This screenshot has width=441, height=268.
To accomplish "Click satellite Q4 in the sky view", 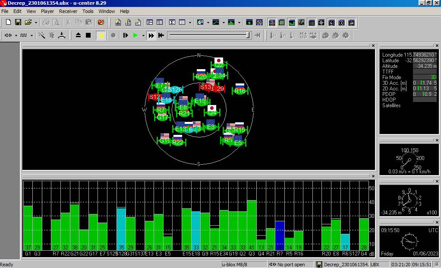I will tap(211, 113).
